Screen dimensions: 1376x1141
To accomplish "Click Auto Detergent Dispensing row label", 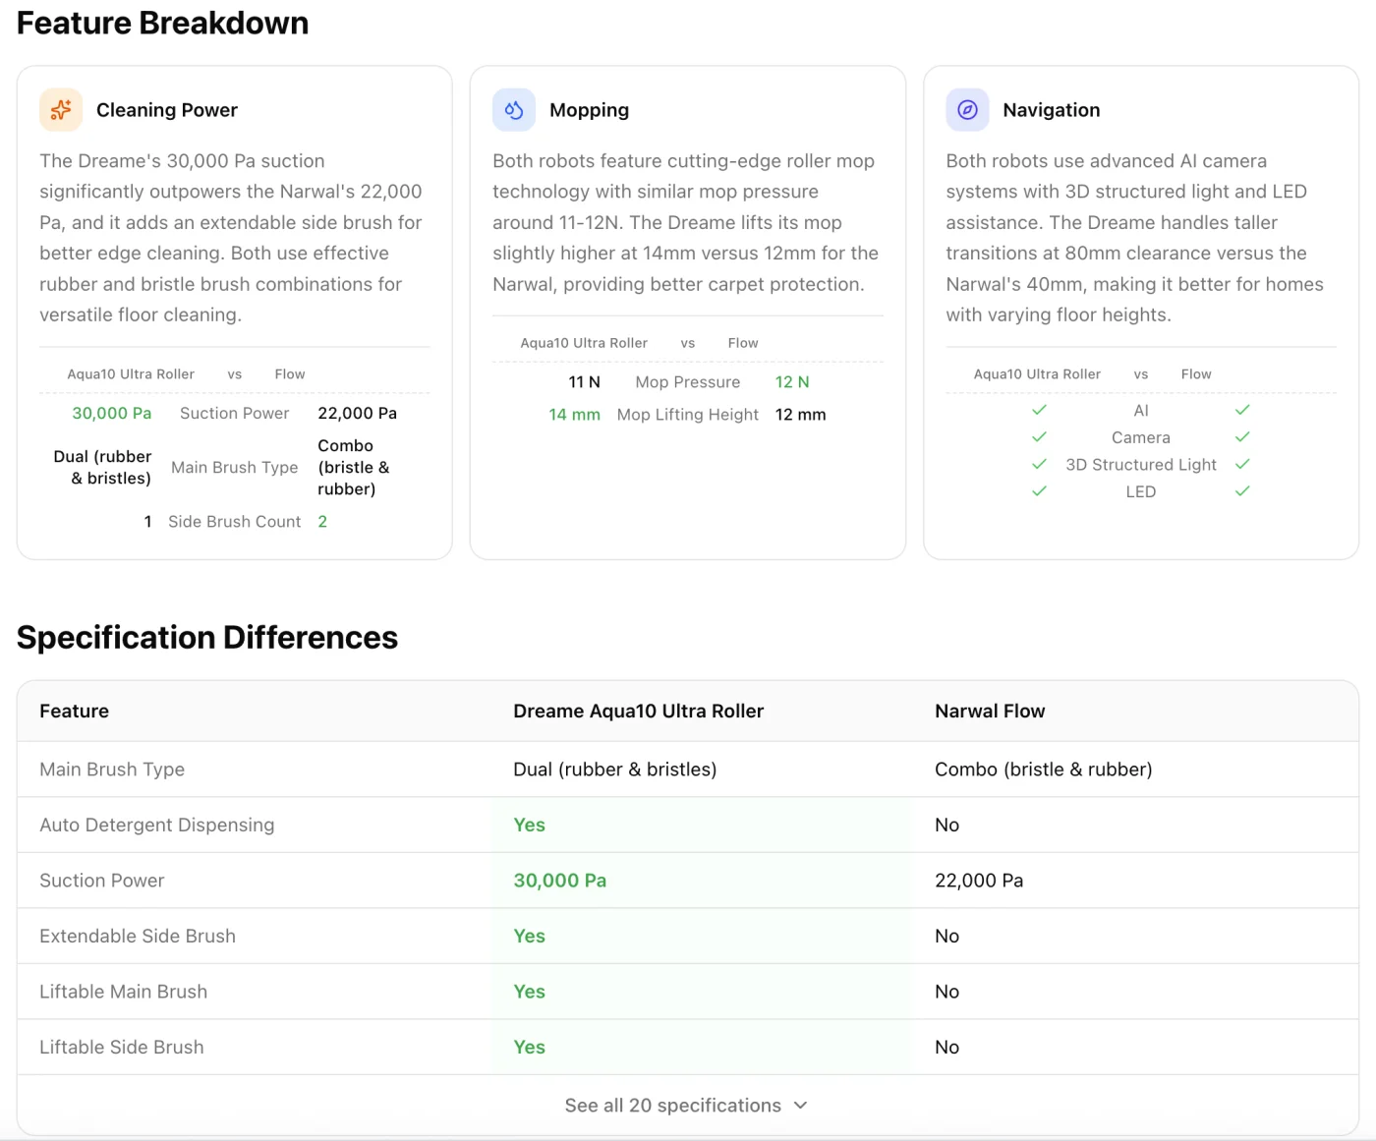I will click(x=157, y=826).
